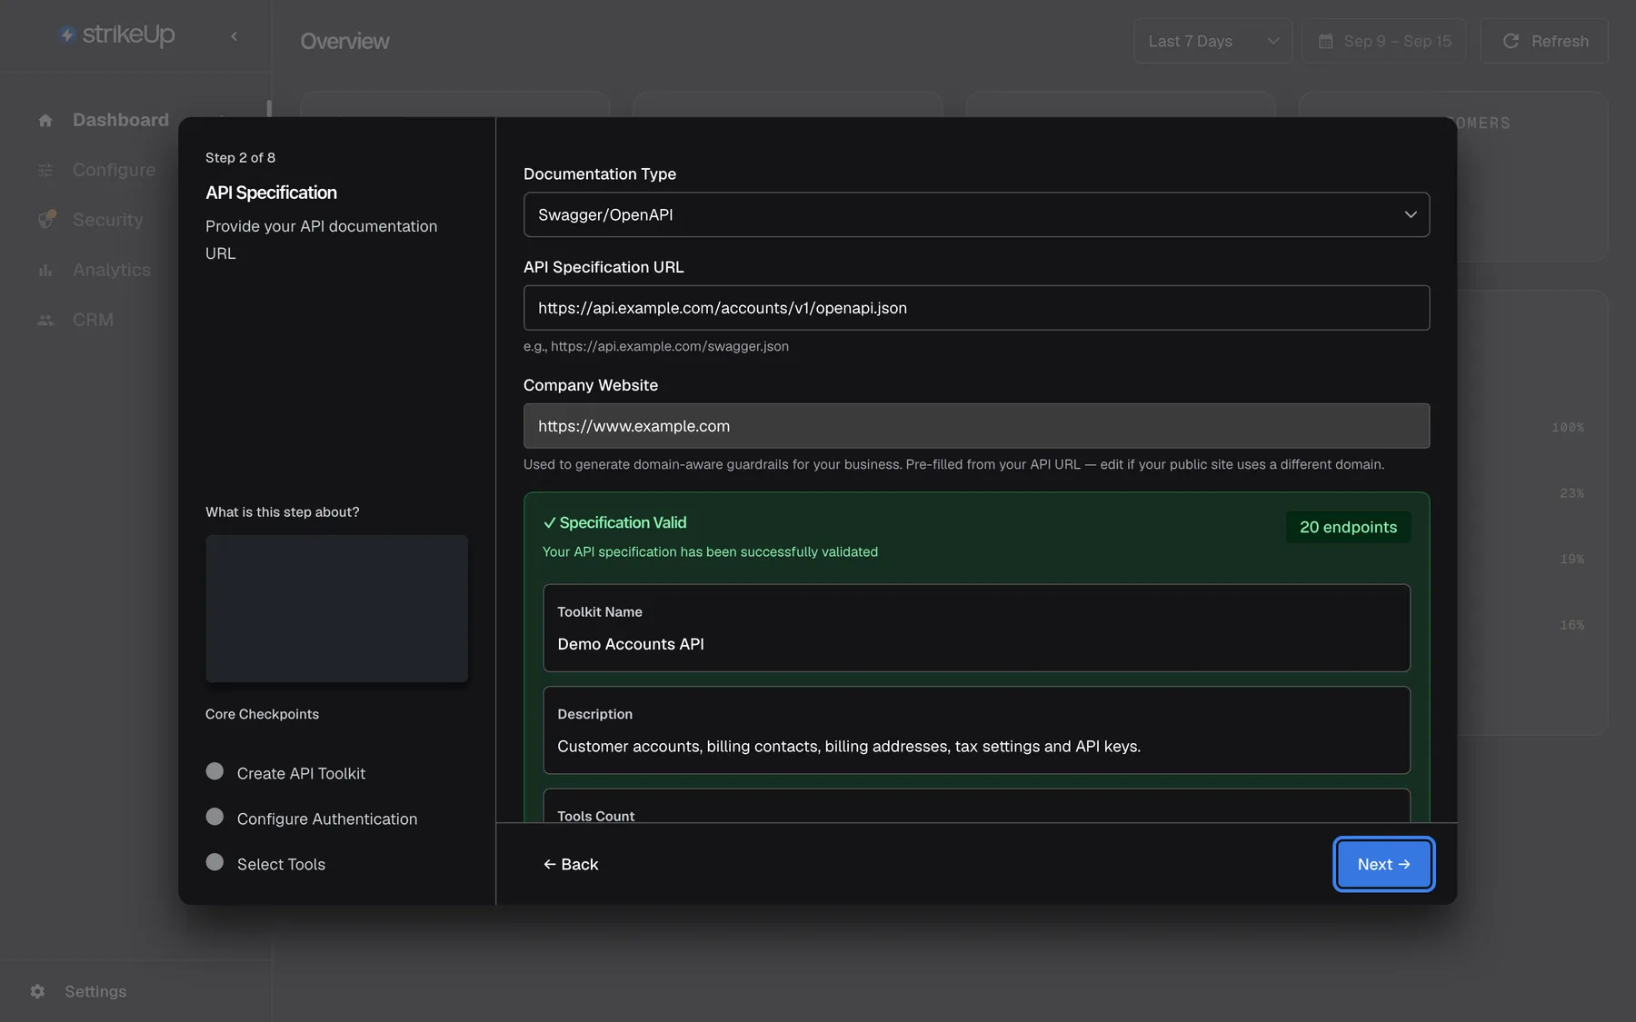Open the Dashboard menu item
This screenshot has height=1022, width=1636.
pos(121,120)
